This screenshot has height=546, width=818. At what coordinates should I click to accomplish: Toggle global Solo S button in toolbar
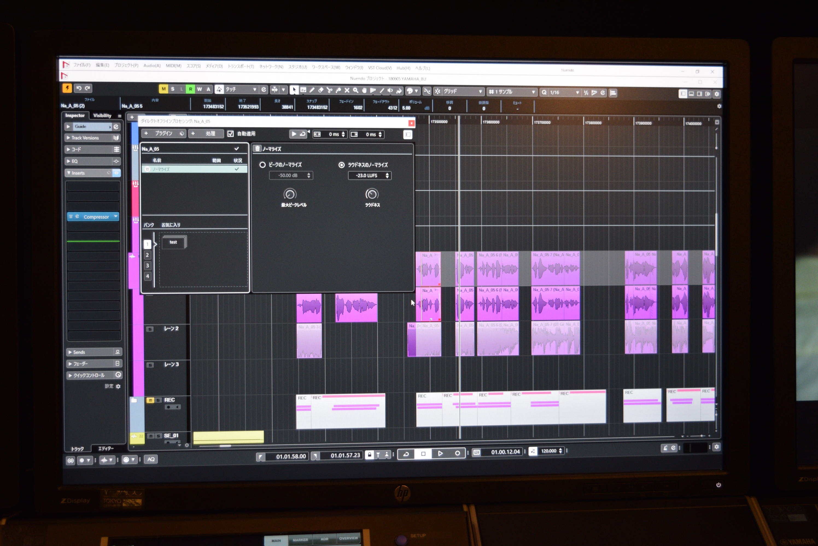173,89
